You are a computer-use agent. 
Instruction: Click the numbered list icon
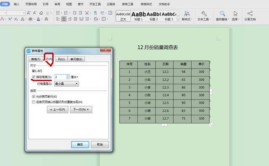click(x=66, y=13)
